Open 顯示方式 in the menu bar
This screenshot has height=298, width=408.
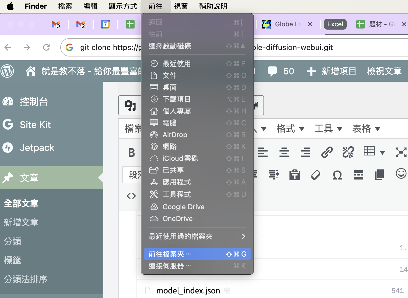123,6
